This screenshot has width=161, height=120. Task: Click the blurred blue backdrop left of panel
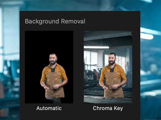pos(10,61)
